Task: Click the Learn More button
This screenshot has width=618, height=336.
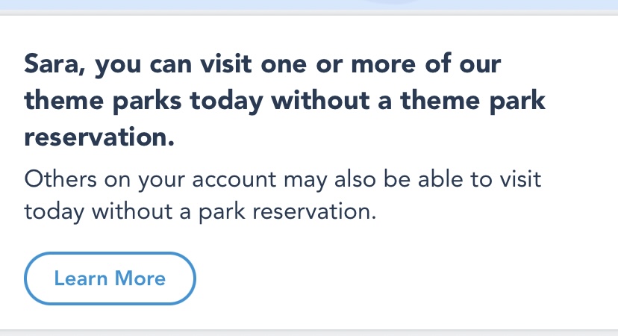Action: [110, 279]
